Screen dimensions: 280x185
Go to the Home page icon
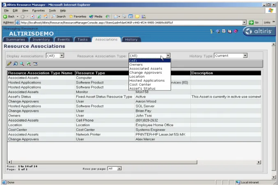(x=46, y=16)
